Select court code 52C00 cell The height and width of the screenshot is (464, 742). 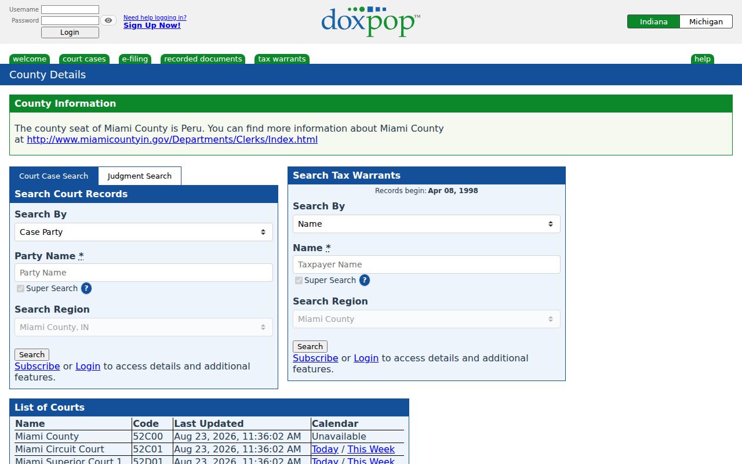[152, 436]
